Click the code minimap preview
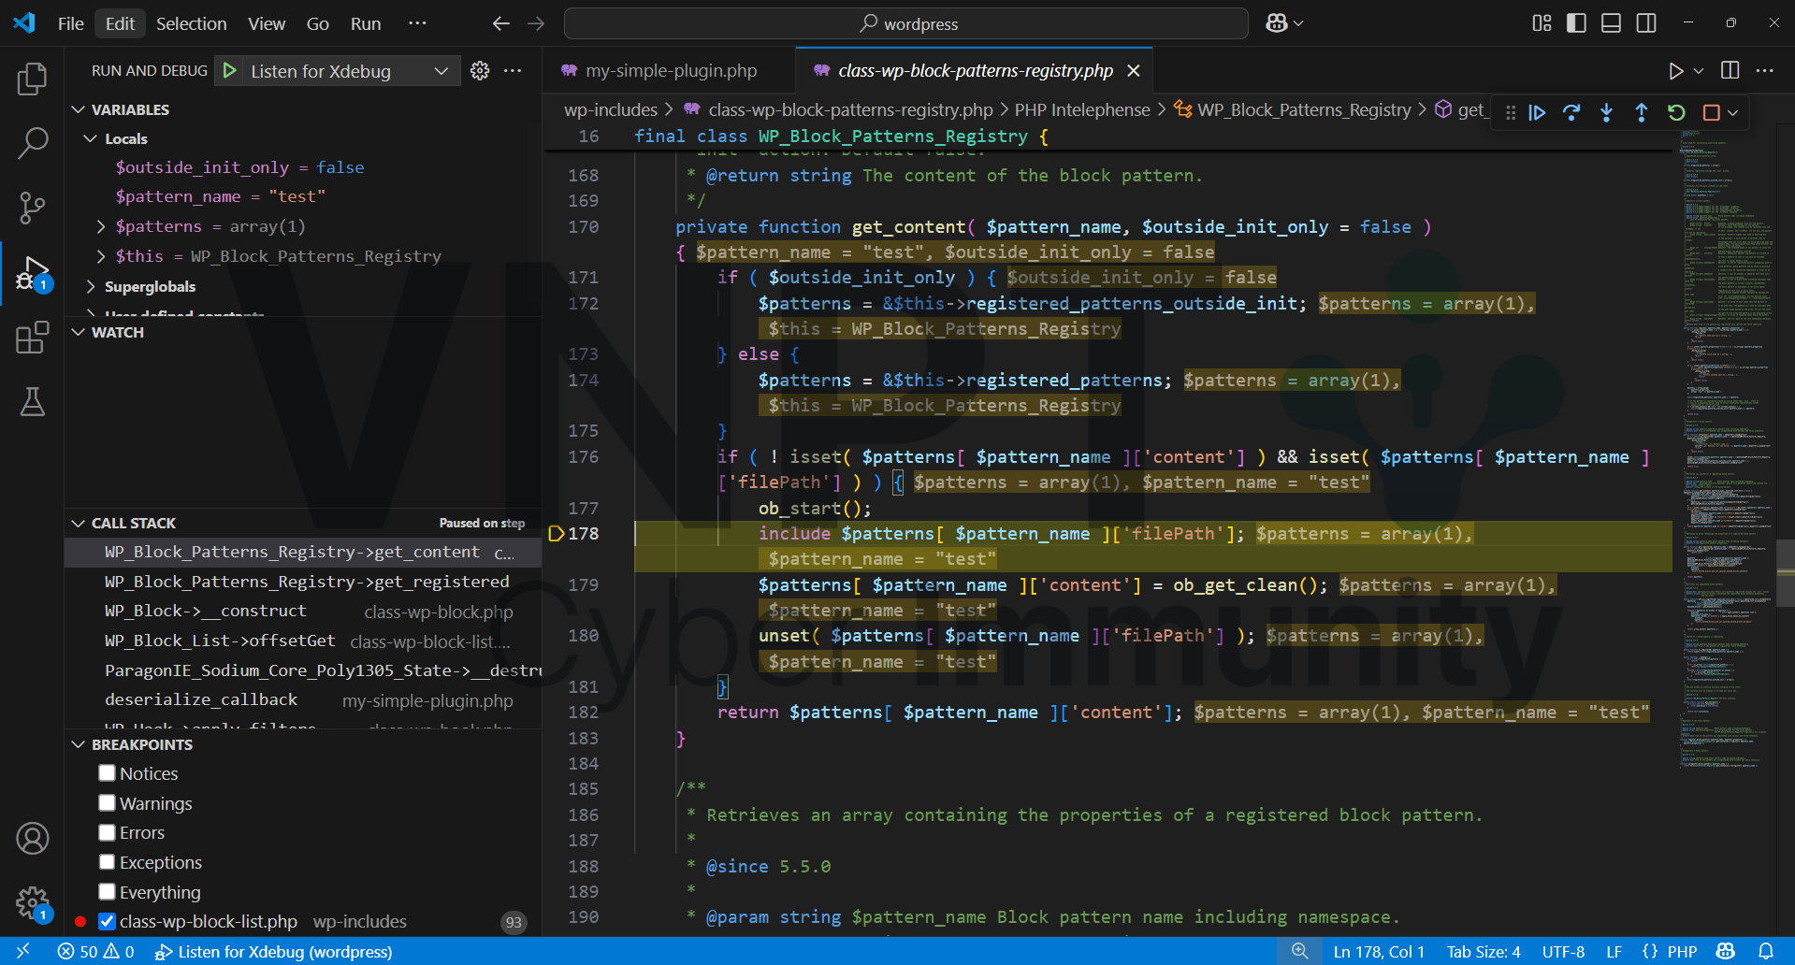 click(x=1723, y=449)
